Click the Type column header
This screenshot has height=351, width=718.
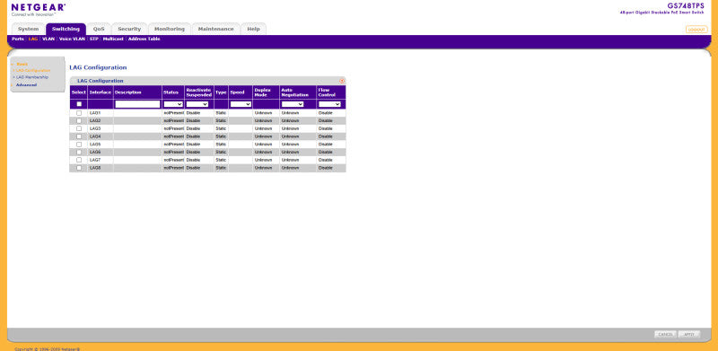[x=221, y=92]
